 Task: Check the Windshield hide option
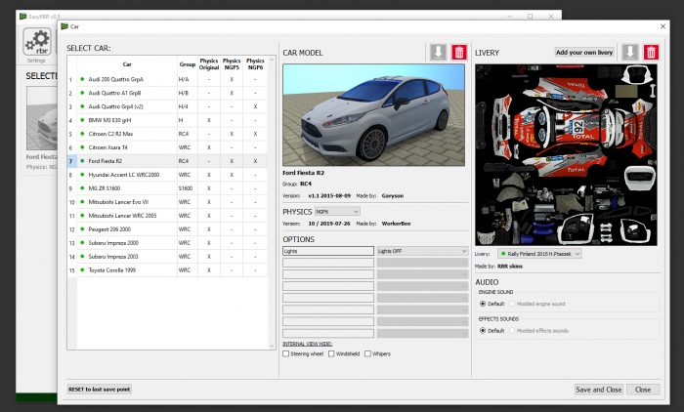point(331,354)
